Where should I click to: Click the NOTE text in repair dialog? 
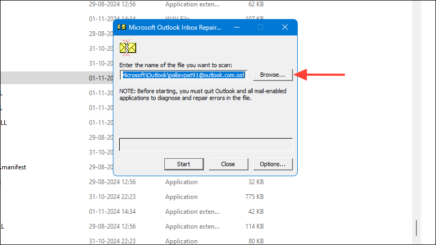(x=203, y=94)
